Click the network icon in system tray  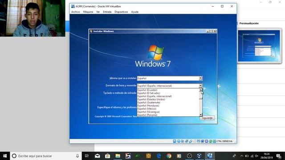click(252, 156)
